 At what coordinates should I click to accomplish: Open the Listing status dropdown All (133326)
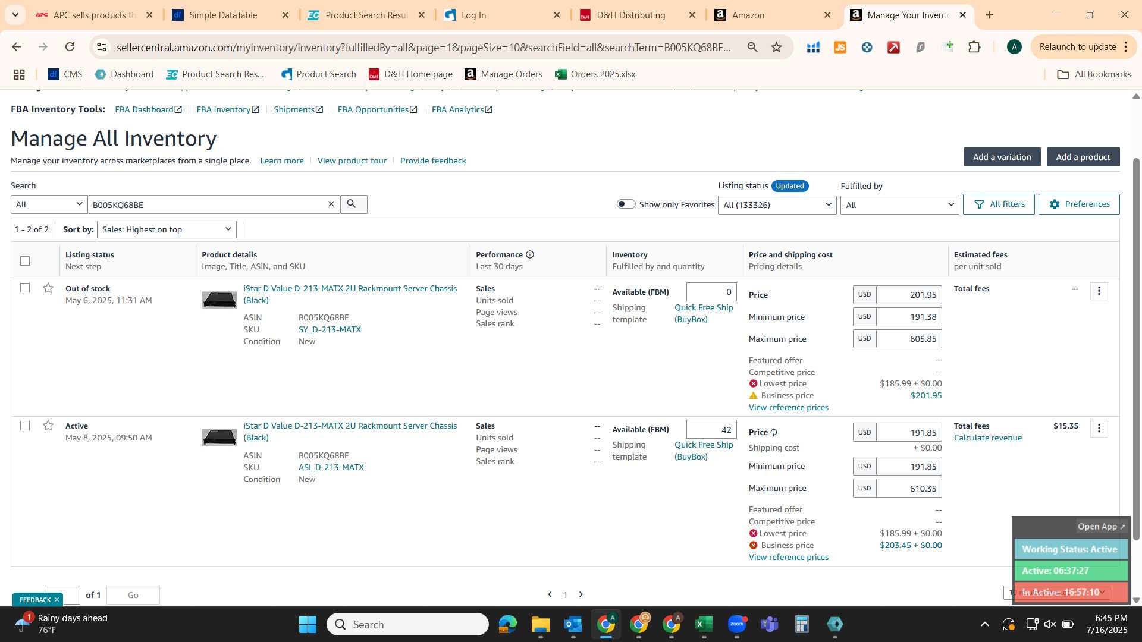click(777, 205)
